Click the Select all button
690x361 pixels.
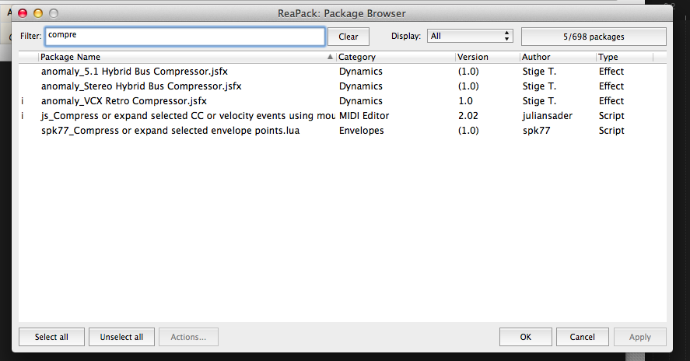point(51,337)
